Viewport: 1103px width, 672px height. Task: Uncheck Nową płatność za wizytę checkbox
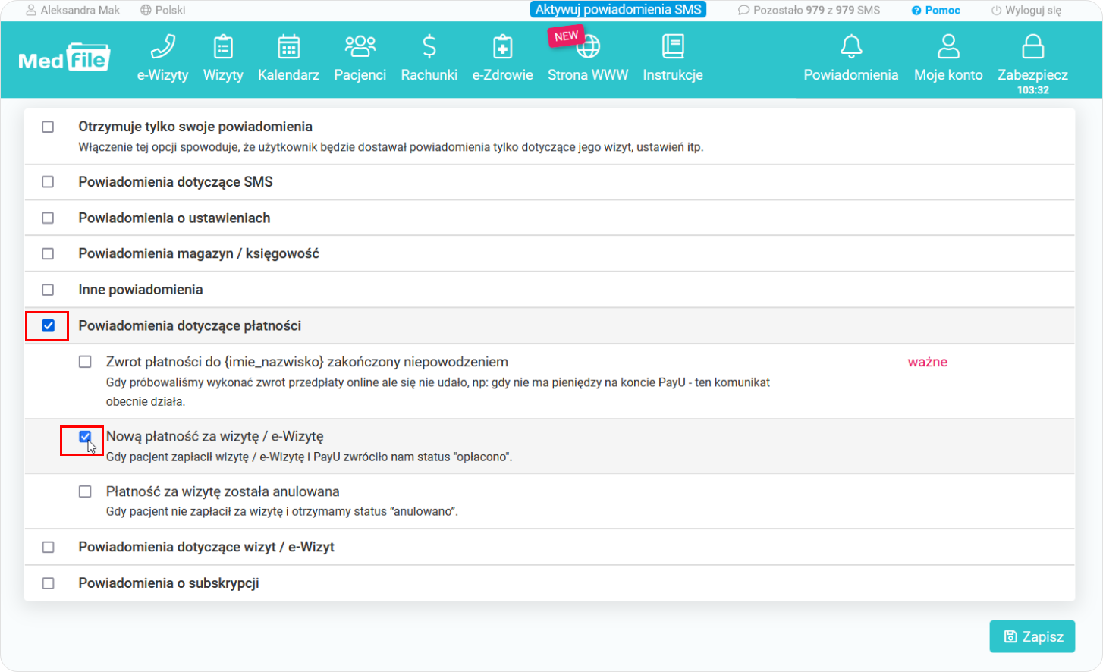coord(85,436)
